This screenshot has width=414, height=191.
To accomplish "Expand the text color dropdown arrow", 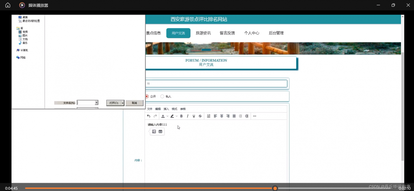I will [x=167, y=116].
